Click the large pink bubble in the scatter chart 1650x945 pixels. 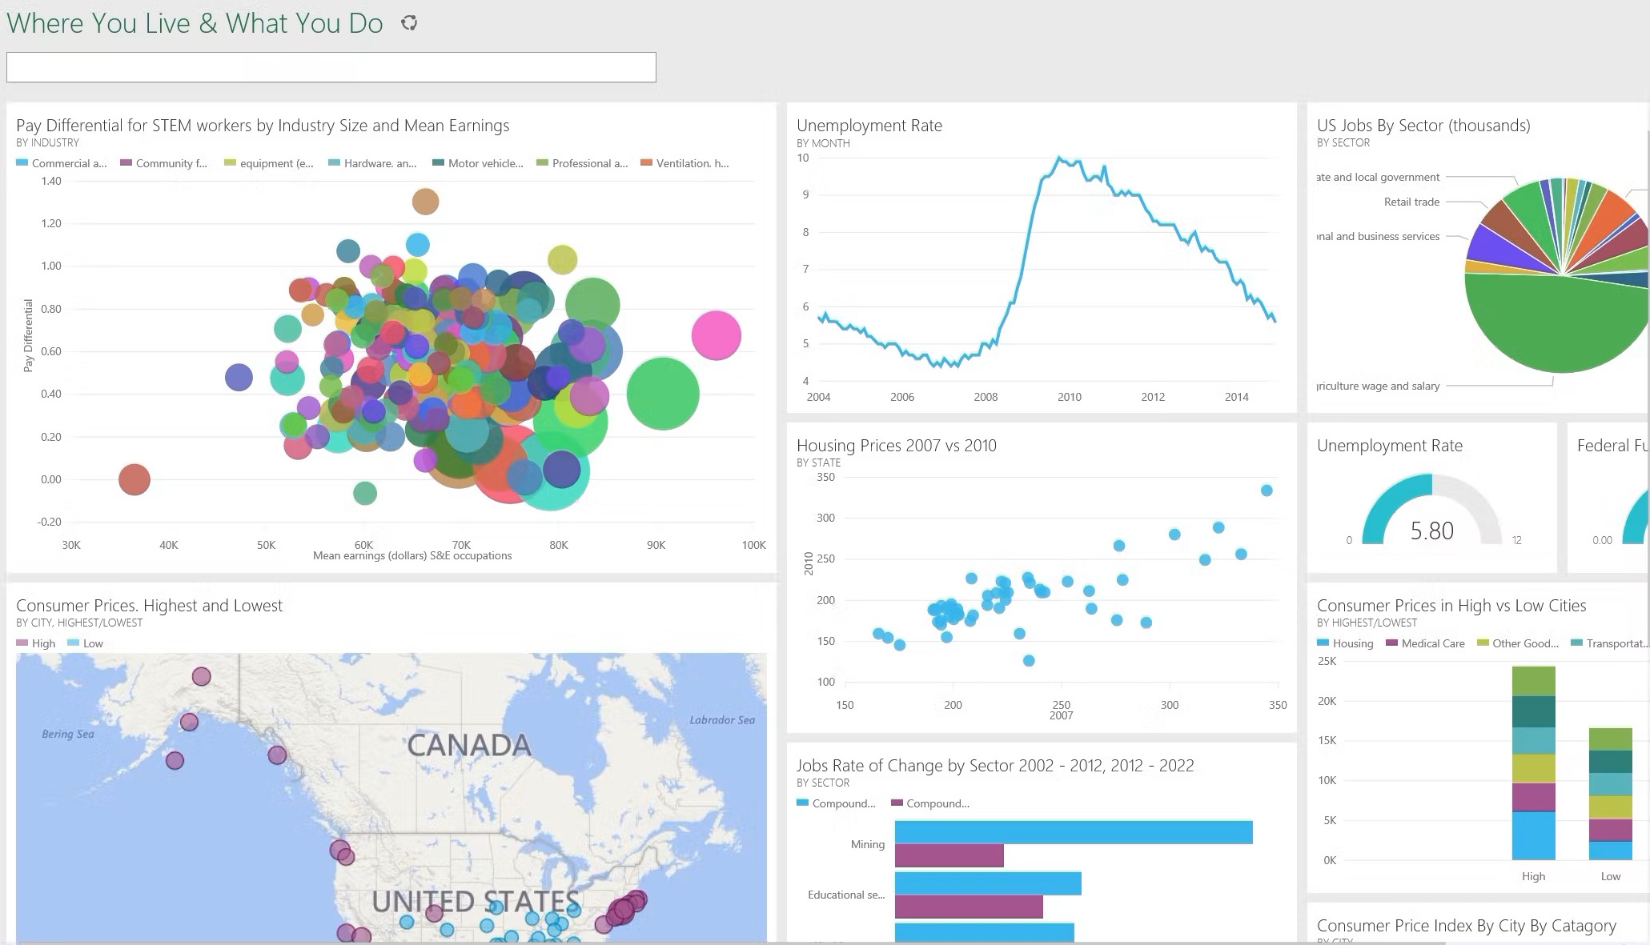(x=716, y=335)
